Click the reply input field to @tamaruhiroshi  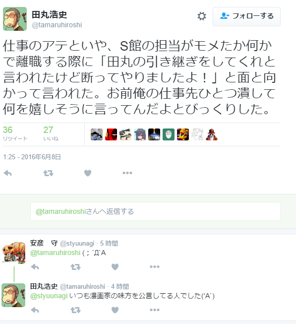click(x=155, y=211)
